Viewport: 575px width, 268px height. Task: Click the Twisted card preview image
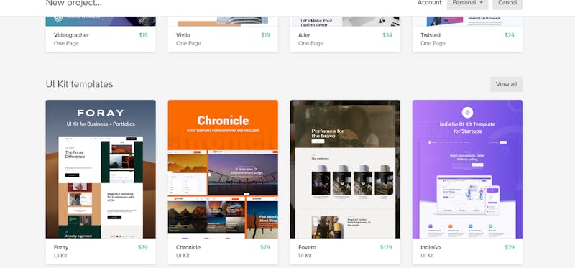coord(467,21)
